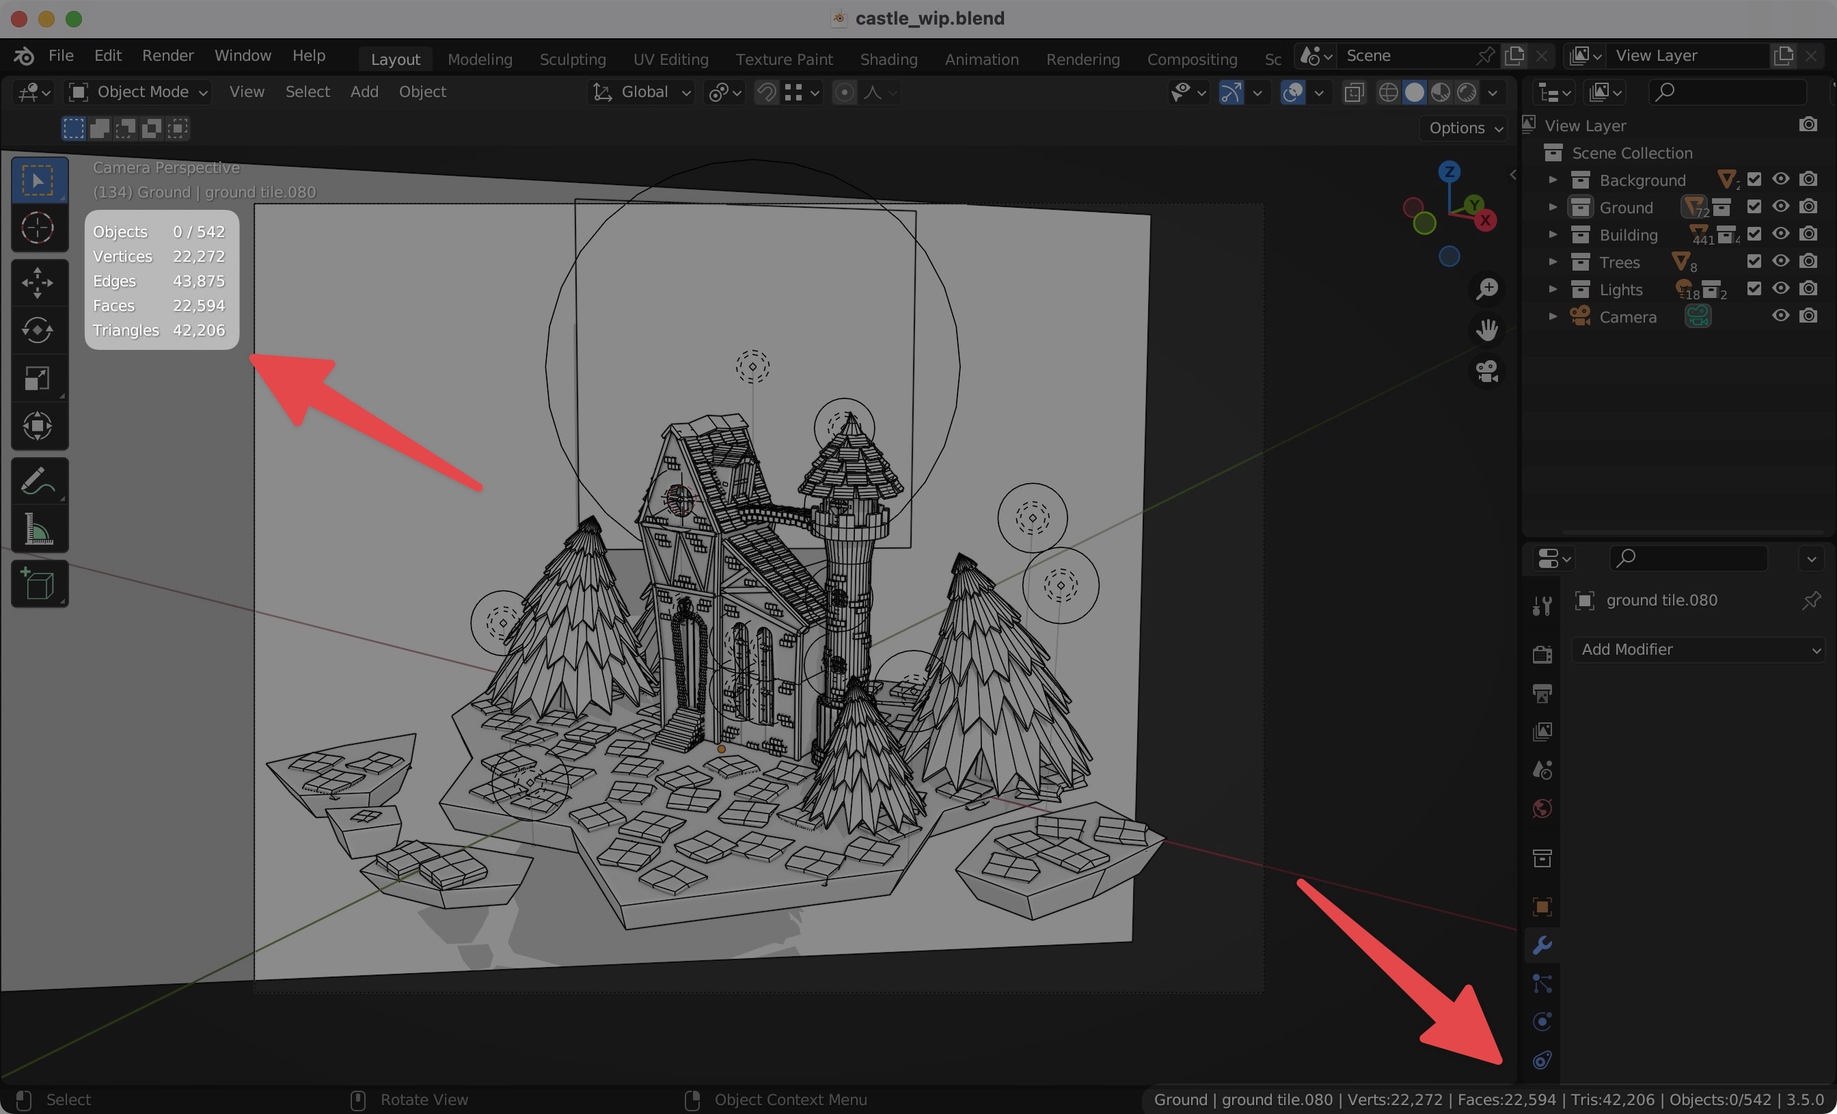Select the Move tool in the viewport toolbar
The image size is (1837, 1114).
(38, 282)
